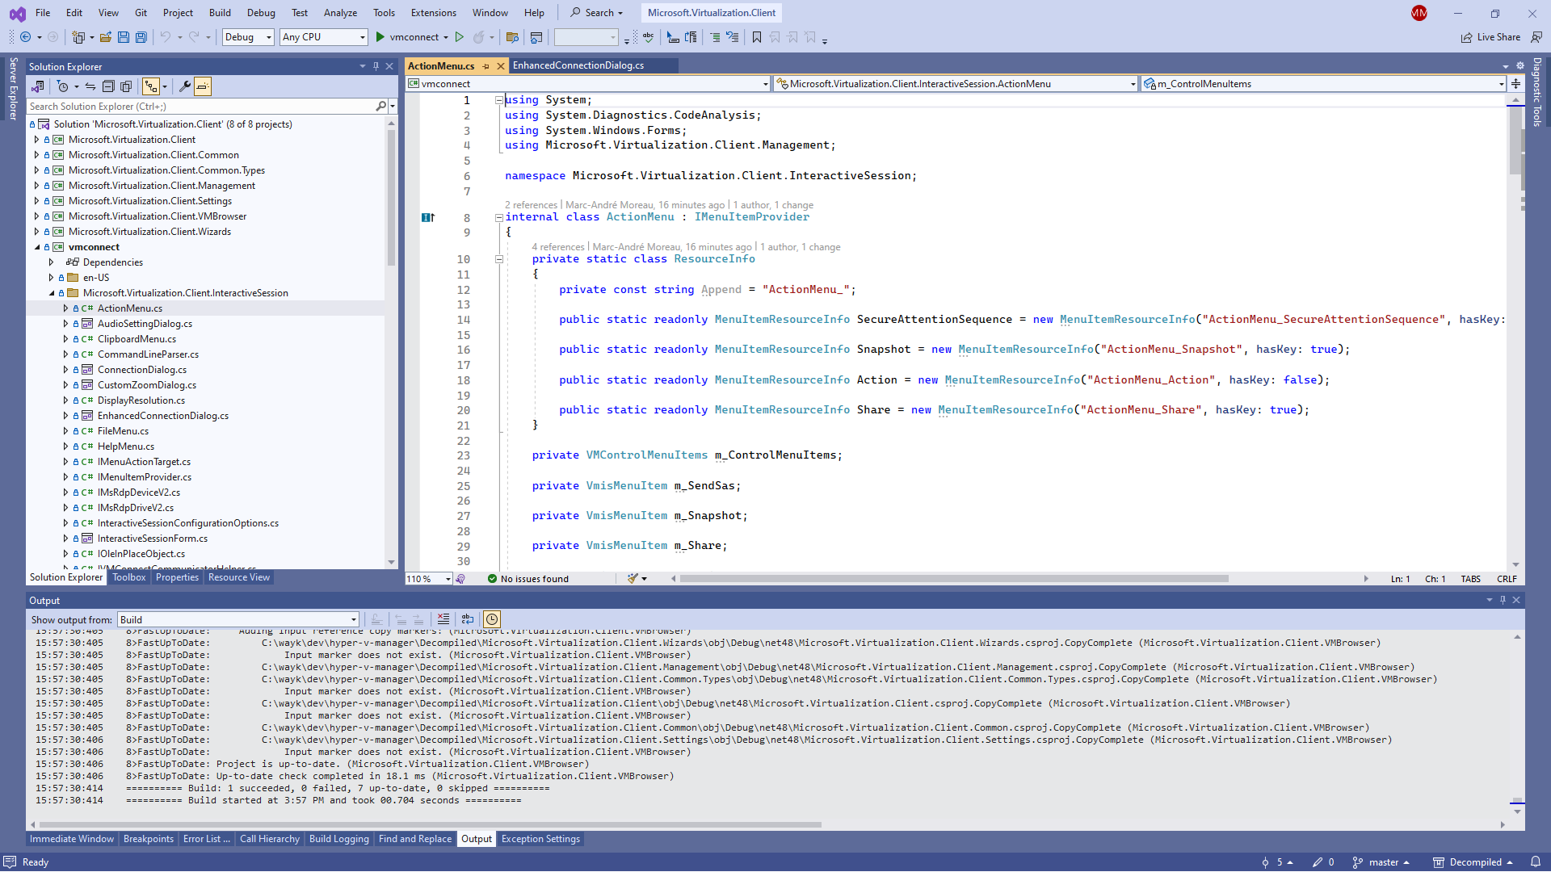Toggle Preview Selected Items in Solution Explorer

point(203,86)
